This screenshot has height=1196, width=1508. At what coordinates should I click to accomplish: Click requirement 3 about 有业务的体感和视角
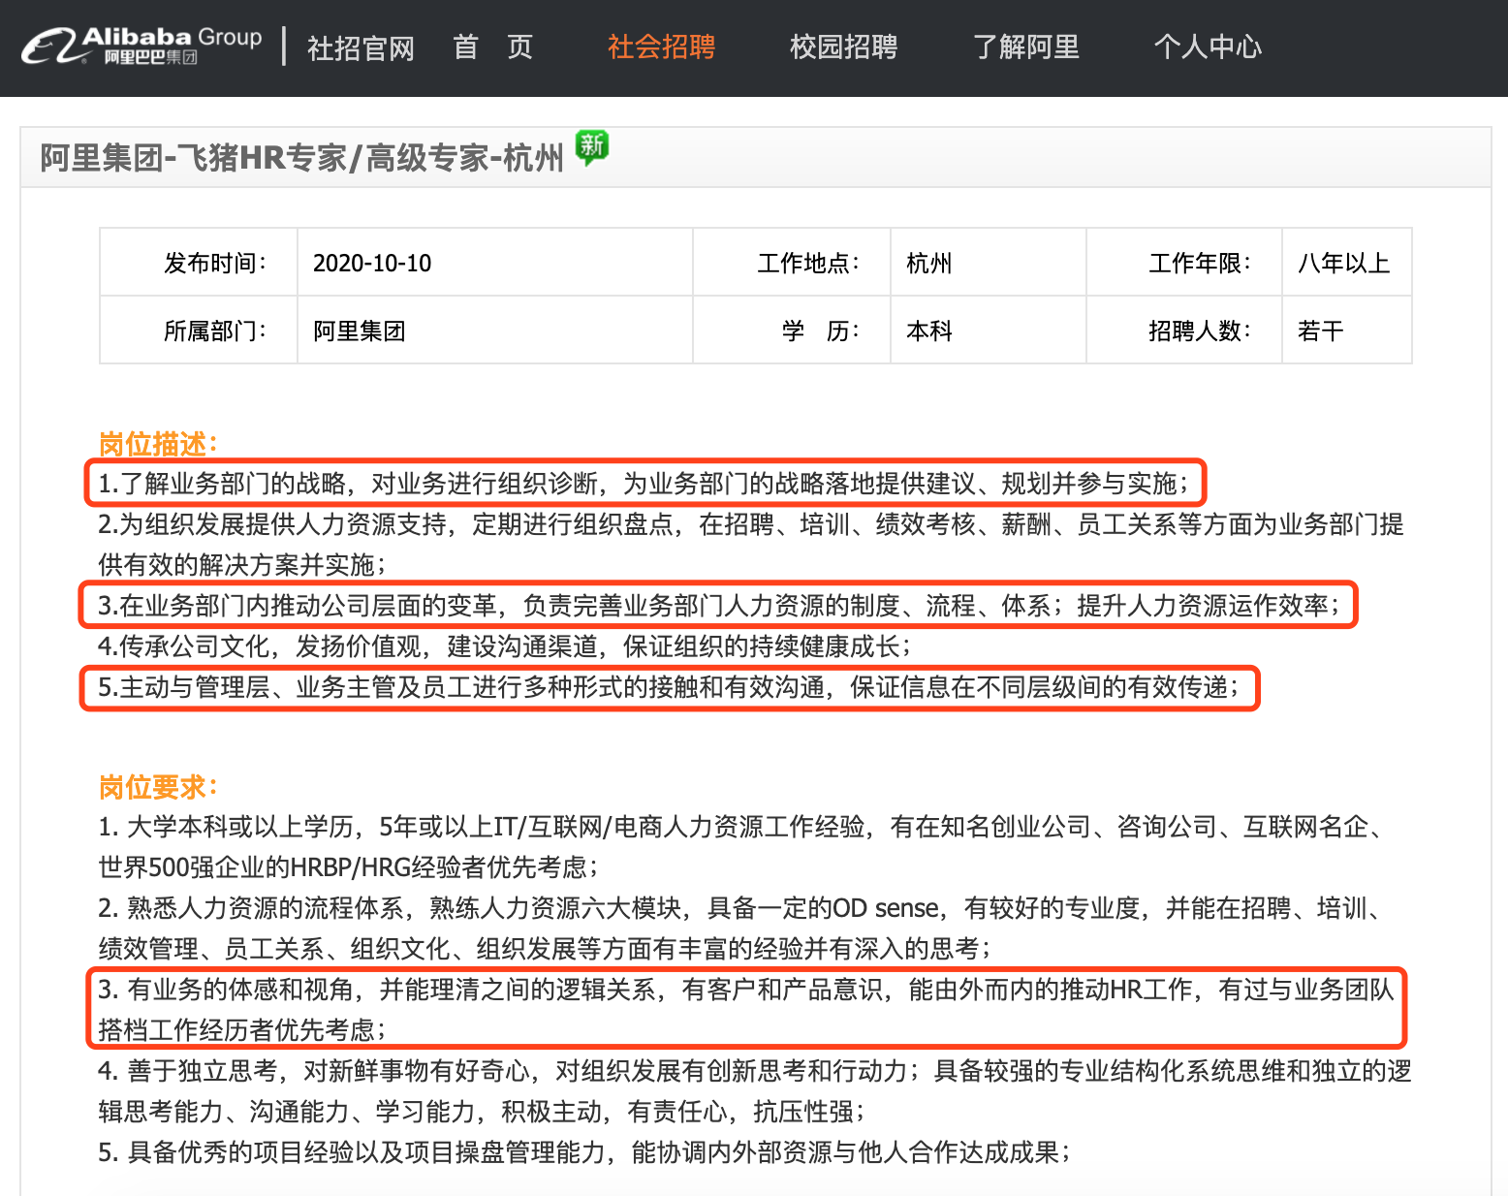pyautogui.click(x=746, y=1009)
